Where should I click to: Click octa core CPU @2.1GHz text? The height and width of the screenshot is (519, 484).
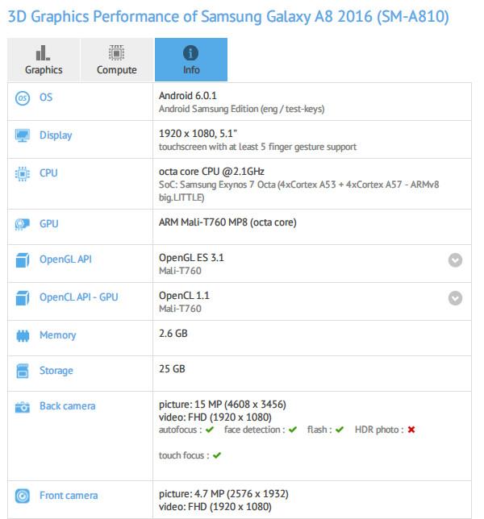click(211, 172)
